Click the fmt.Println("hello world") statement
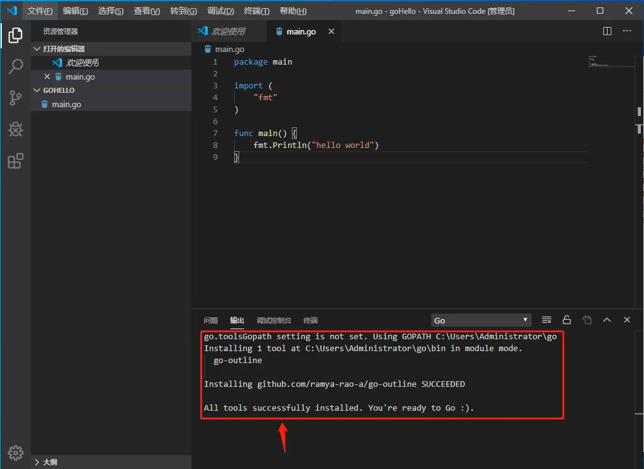 [x=316, y=145]
